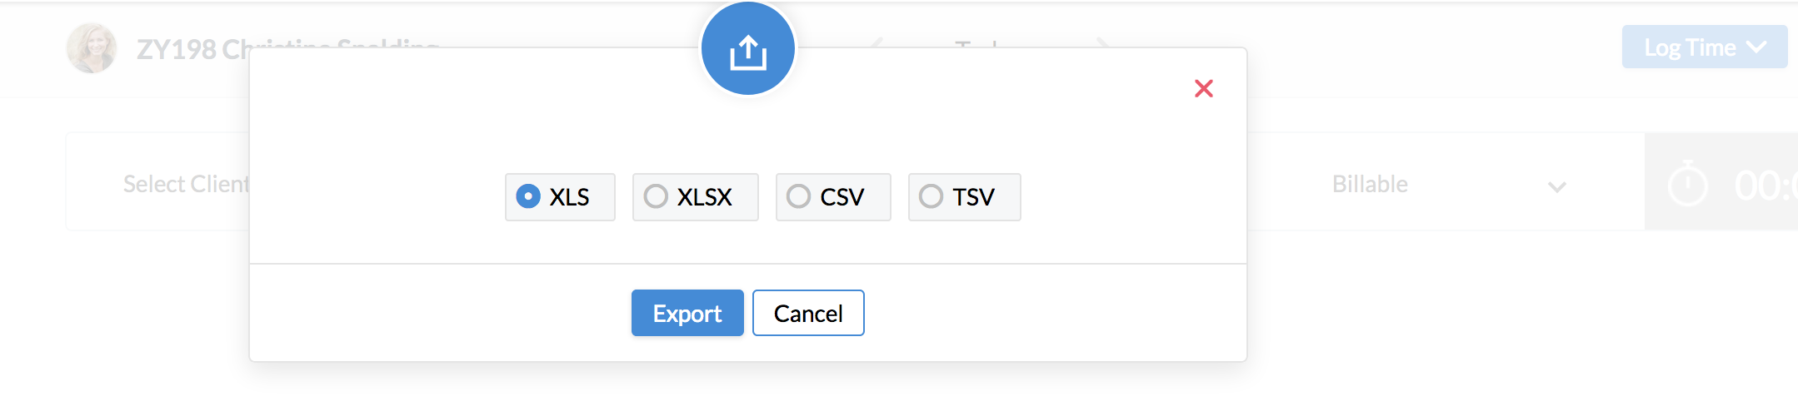Click the timer's 00: time display
The height and width of the screenshot is (416, 1798).
(1765, 186)
